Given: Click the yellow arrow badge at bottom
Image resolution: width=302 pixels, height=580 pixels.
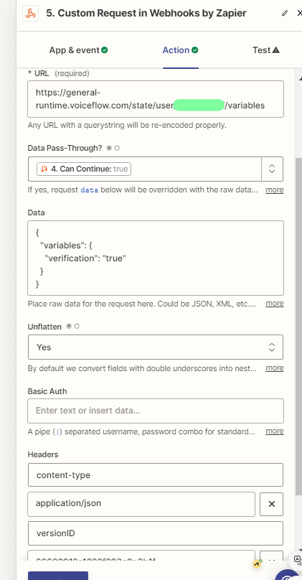Looking at the screenshot, I should click(x=257, y=564).
